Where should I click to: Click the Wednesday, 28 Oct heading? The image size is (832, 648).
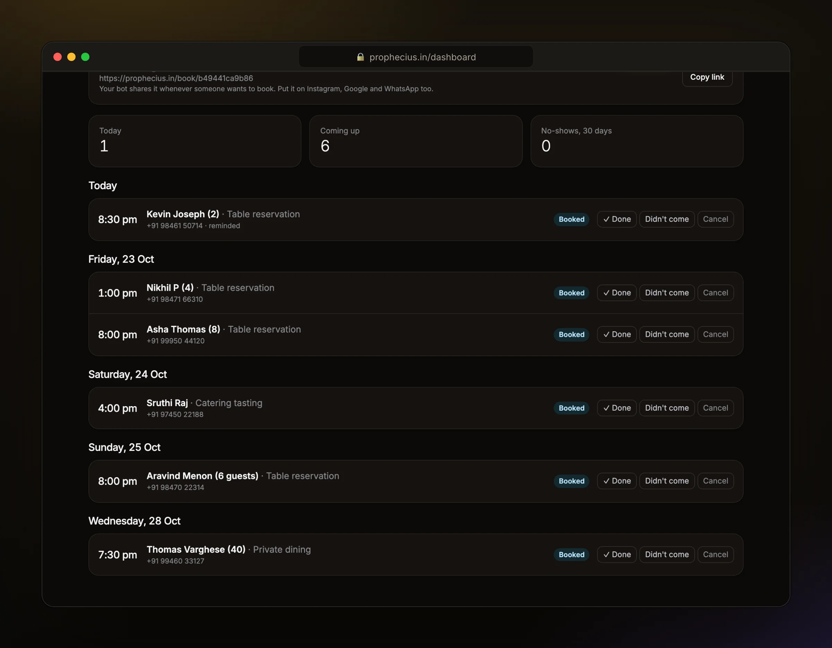(x=135, y=521)
